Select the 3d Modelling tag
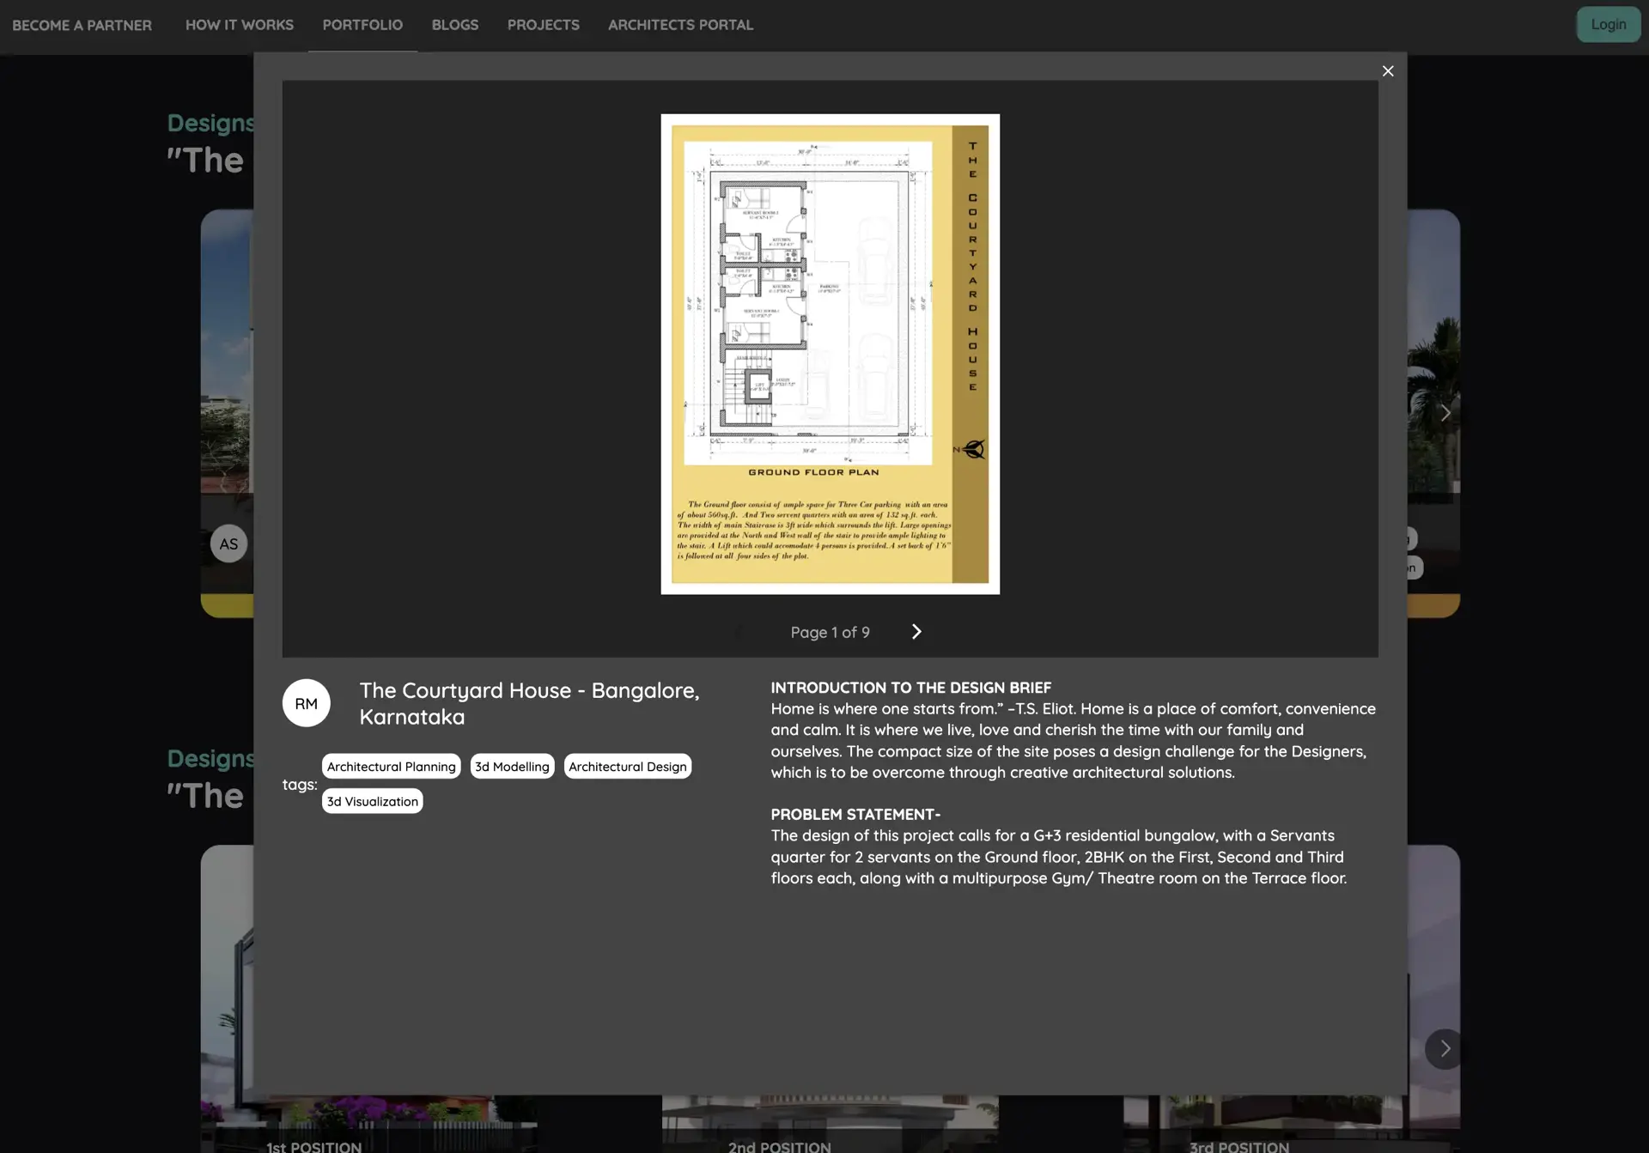Screen dimensions: 1649x1153 coord(512,766)
